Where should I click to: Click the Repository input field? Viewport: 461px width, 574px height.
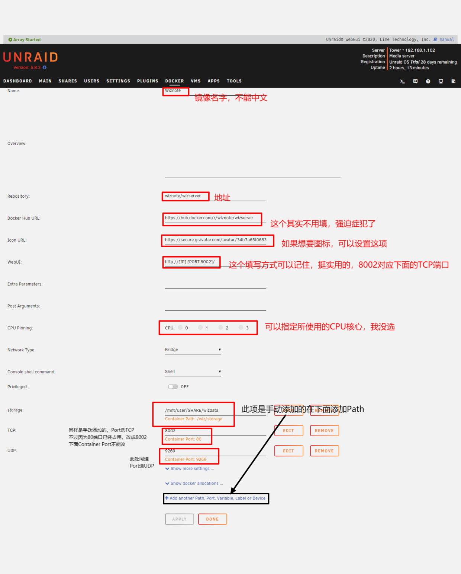pos(216,196)
